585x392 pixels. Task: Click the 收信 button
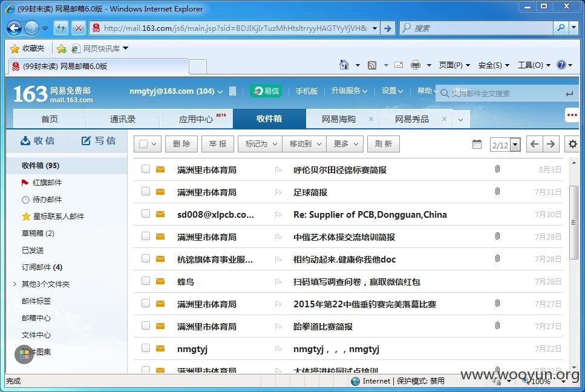[x=37, y=140]
